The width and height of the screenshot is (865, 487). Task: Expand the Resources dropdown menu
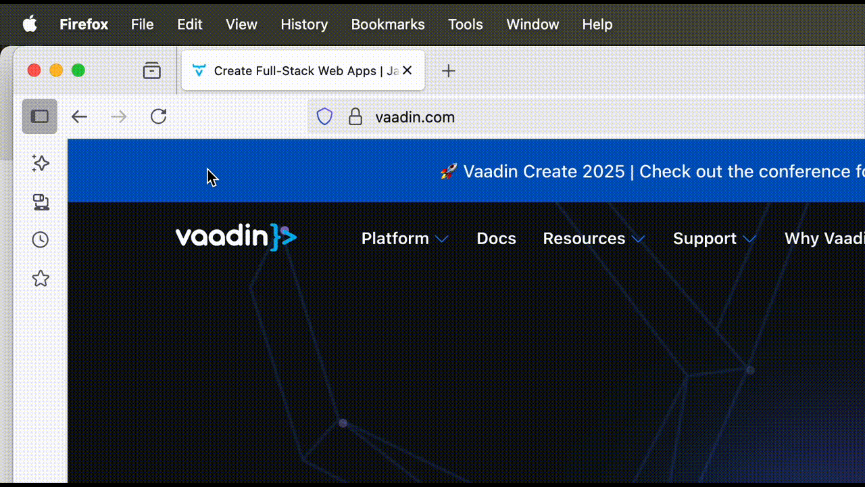point(593,238)
